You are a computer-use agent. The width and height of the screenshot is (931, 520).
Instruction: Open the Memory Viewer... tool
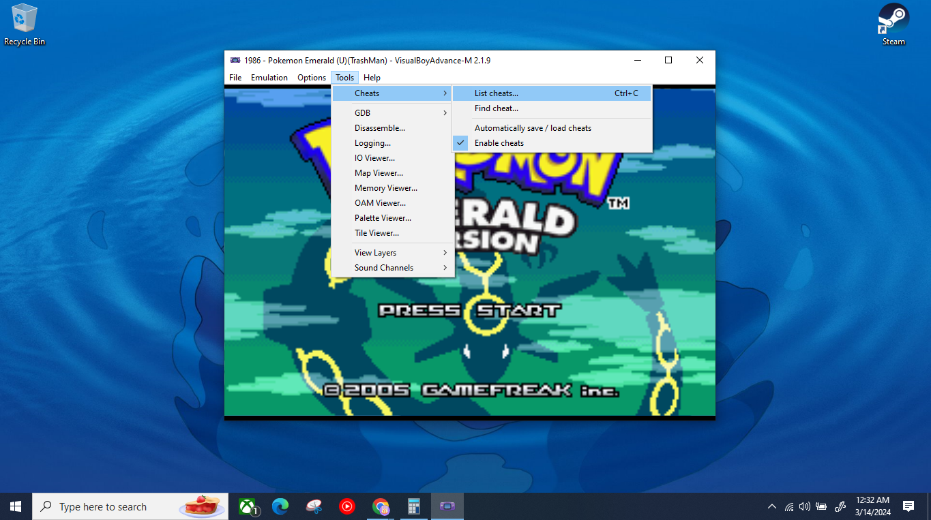tap(392, 188)
